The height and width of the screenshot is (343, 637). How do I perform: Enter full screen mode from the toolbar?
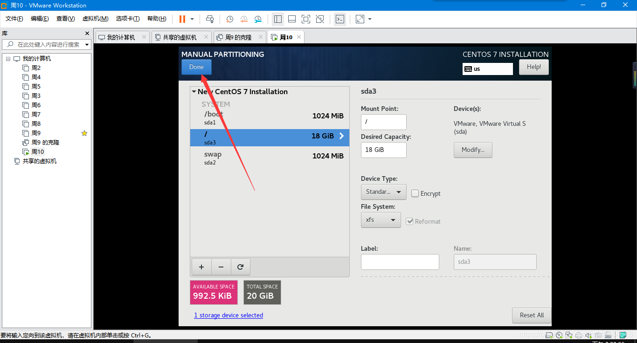coord(306,19)
